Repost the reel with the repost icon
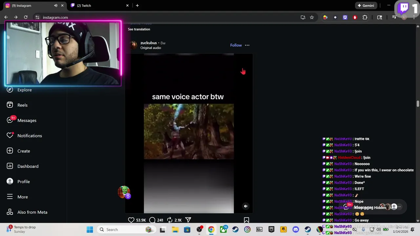This screenshot has width=420, height=236. (170, 220)
